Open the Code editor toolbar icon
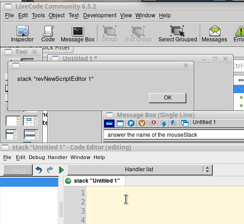This screenshot has width=244, height=224. (48, 34)
